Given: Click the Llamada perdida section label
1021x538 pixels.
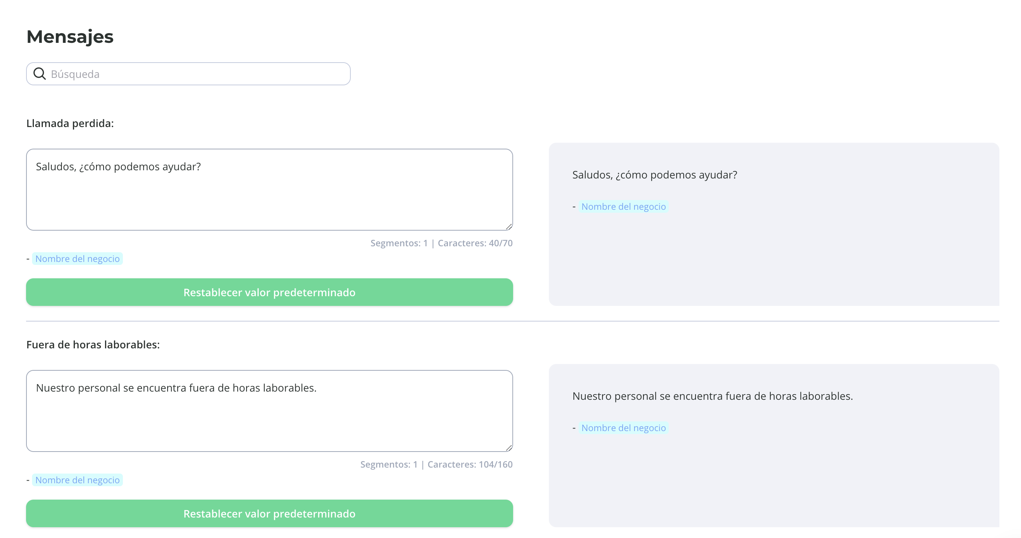Looking at the screenshot, I should pyautogui.click(x=70, y=123).
